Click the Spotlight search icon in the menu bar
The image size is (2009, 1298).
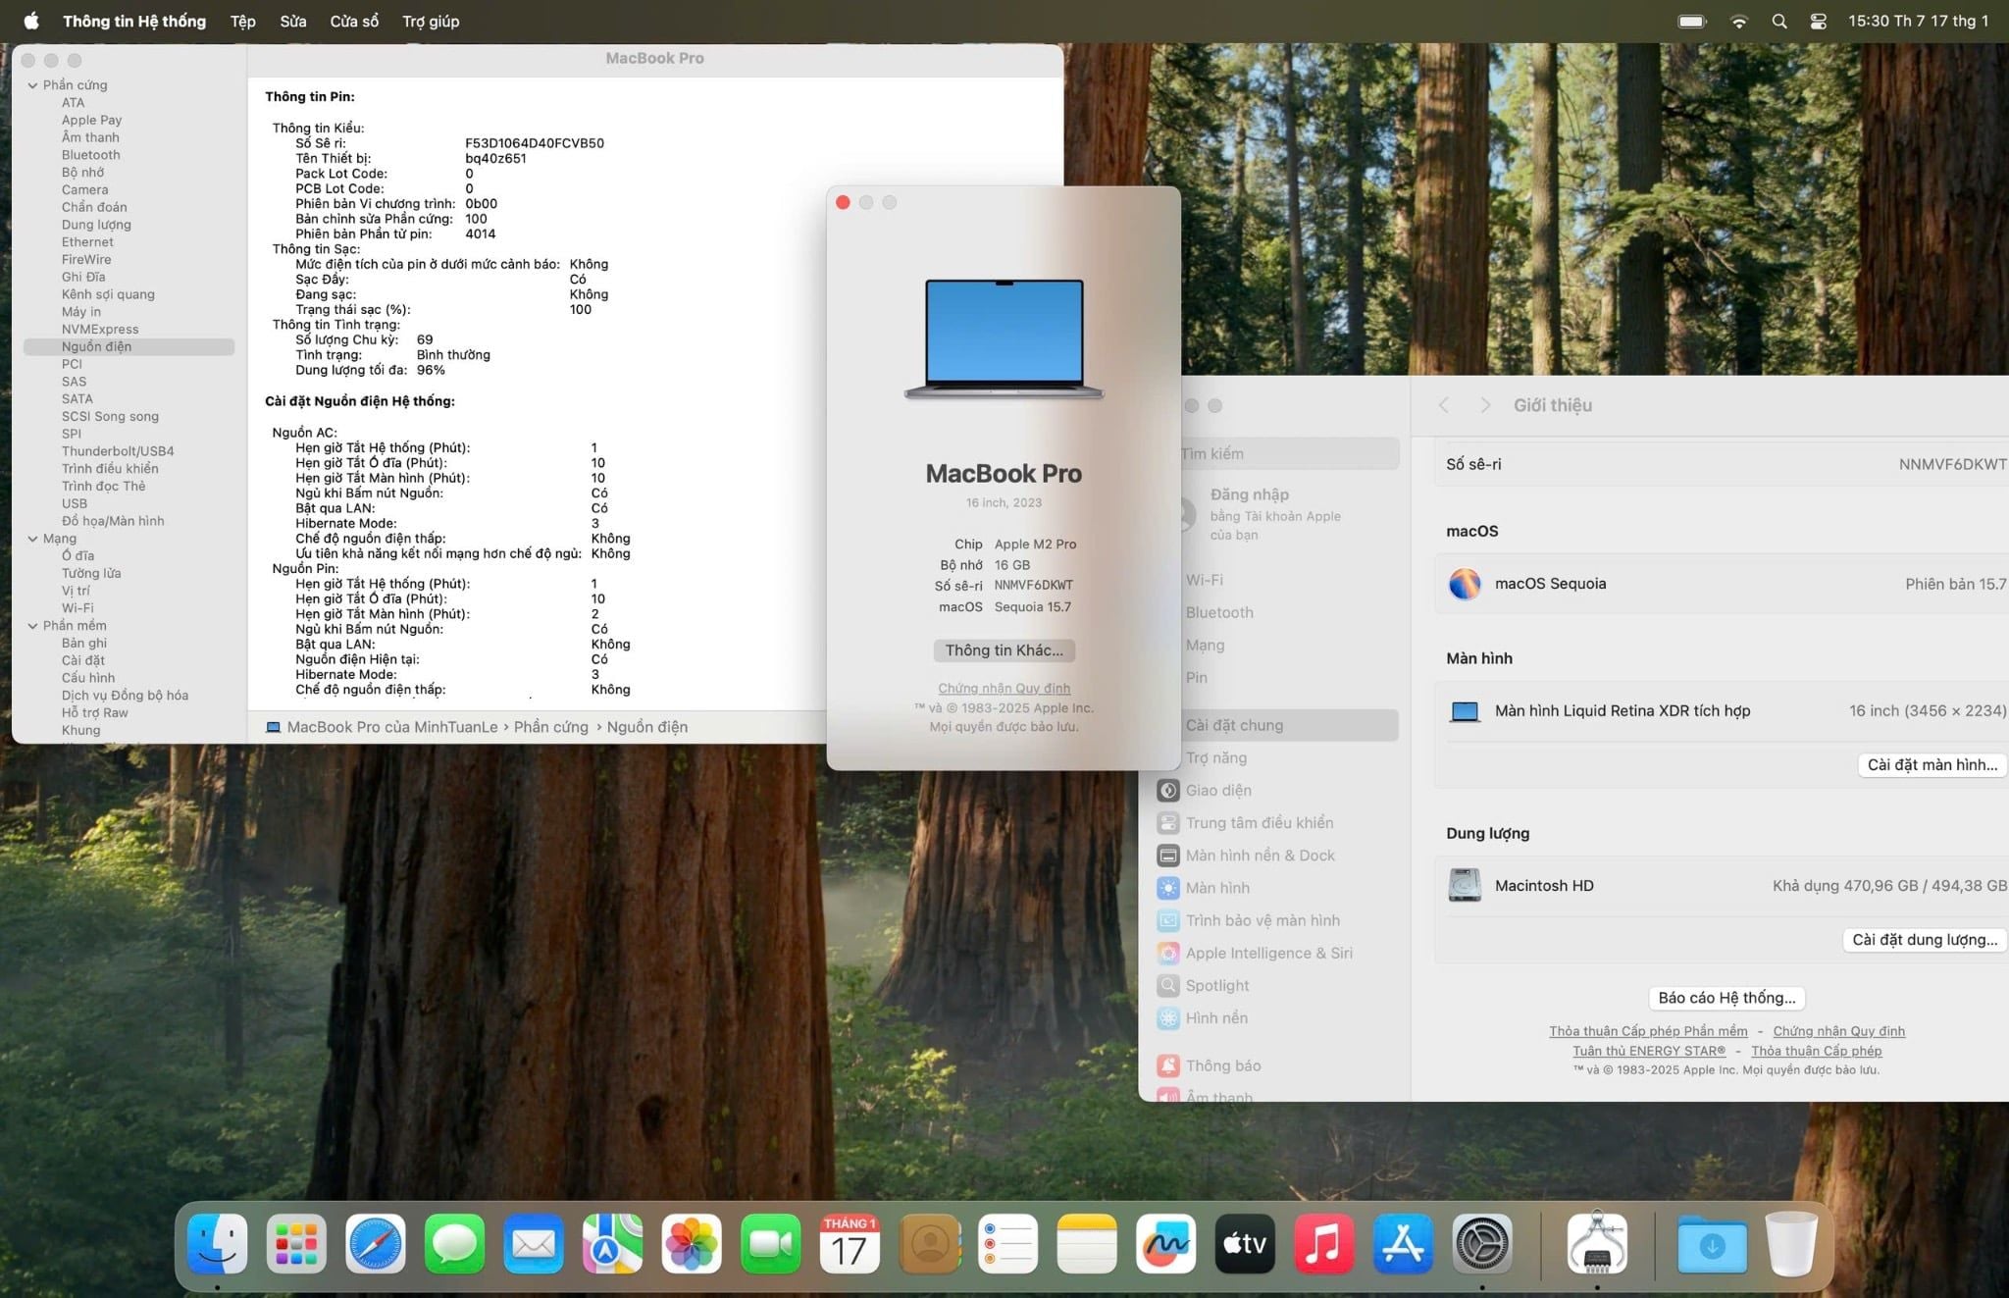[x=1778, y=21]
